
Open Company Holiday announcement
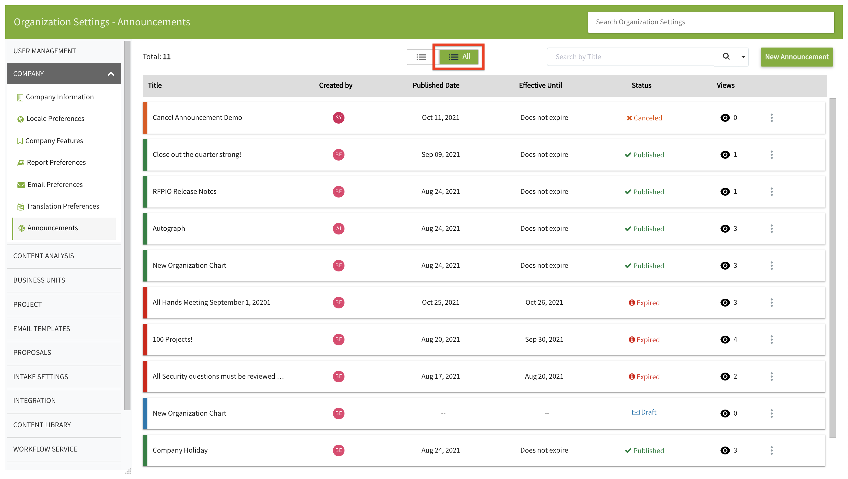tap(180, 450)
